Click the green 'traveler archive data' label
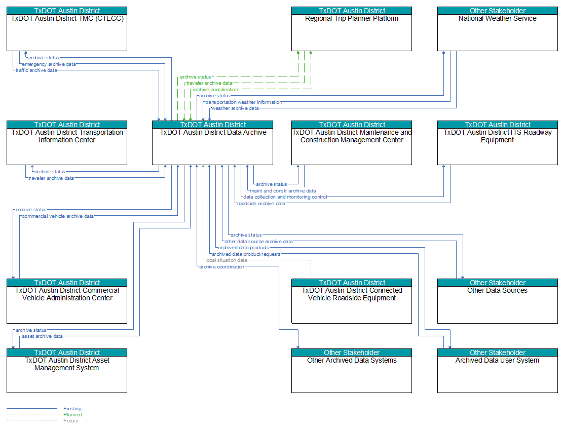The height and width of the screenshot is (430, 563). [209, 83]
